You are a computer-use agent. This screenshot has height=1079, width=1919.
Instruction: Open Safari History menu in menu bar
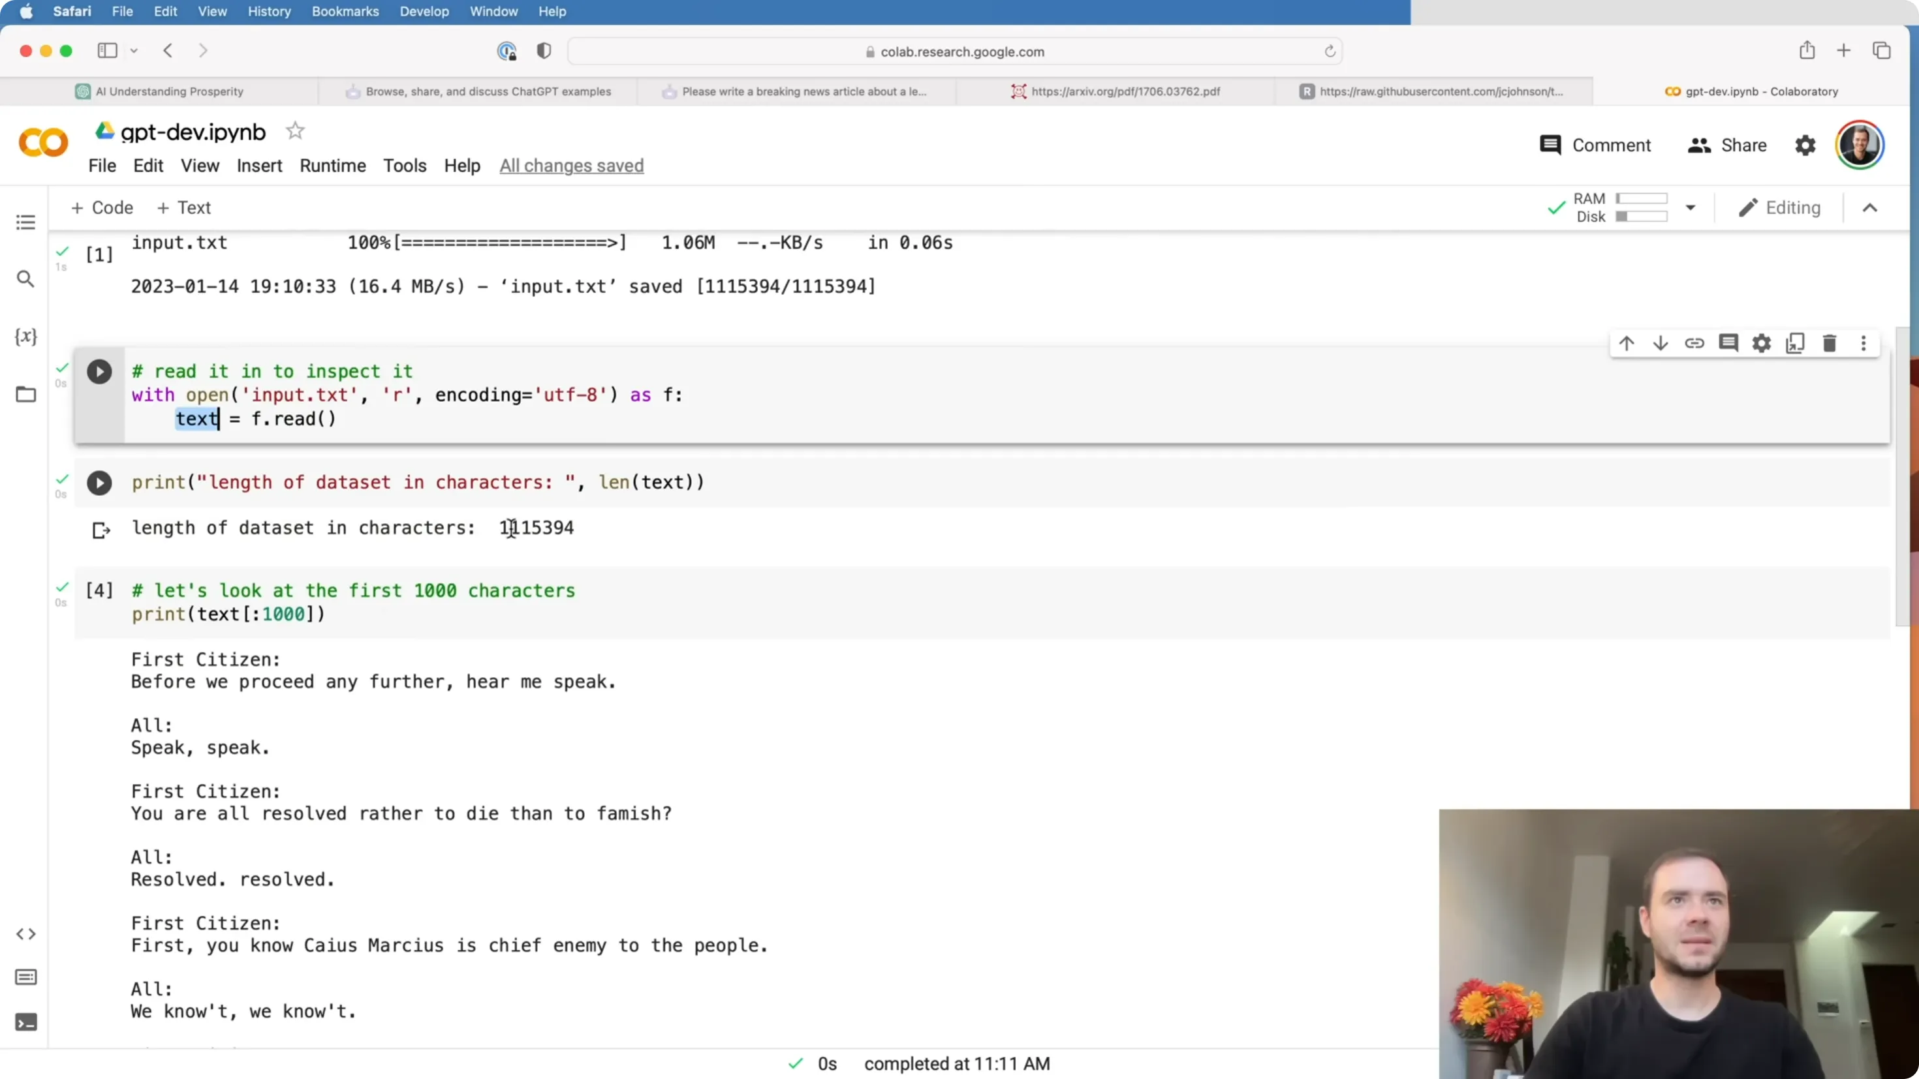click(269, 11)
